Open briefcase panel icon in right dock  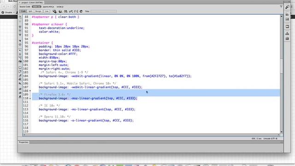click(287, 39)
